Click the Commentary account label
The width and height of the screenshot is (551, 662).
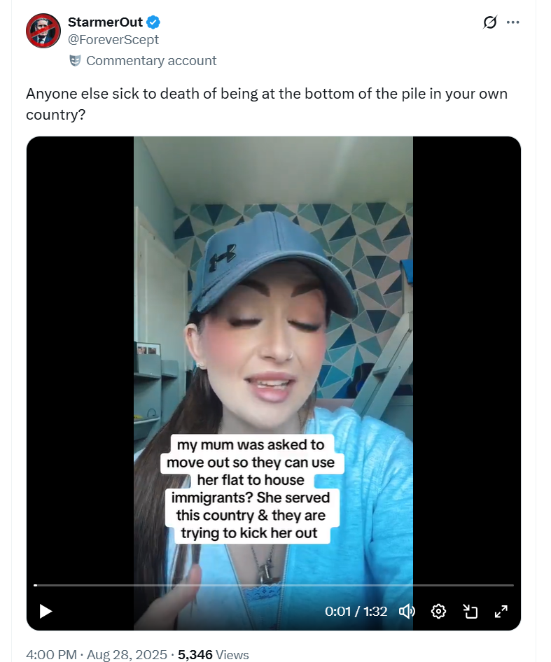151,61
